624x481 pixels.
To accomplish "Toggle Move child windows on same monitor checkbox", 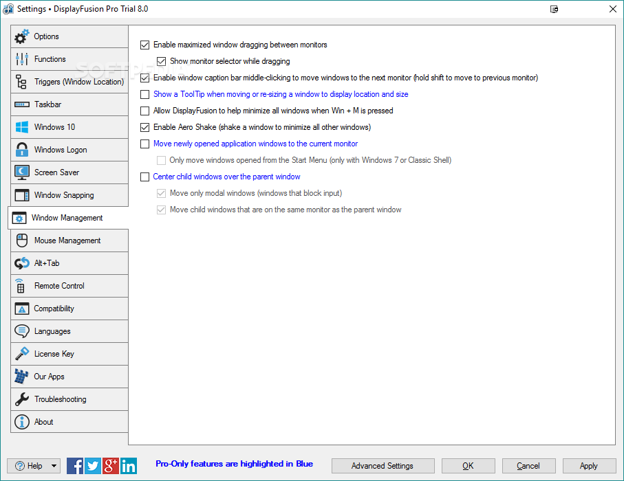I will point(161,210).
